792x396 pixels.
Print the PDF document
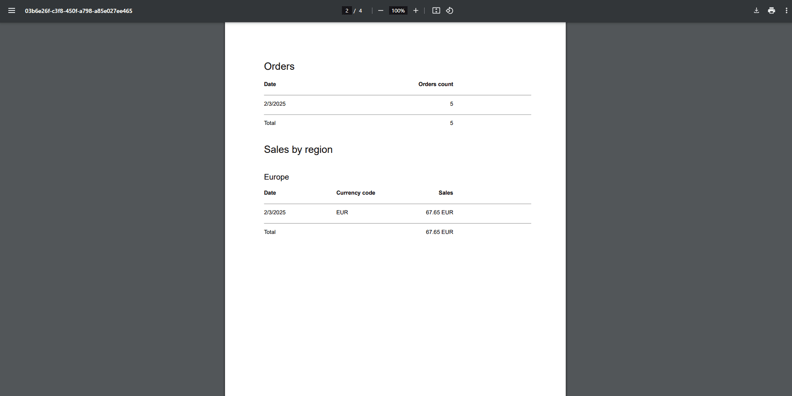772,10
